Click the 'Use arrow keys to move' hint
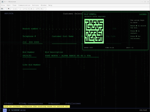The width and height of the screenshot is (150, 112). 137,21
